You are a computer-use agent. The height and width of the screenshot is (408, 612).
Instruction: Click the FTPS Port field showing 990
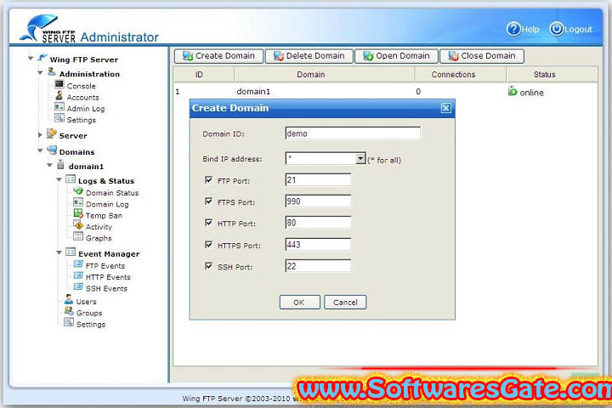tap(318, 201)
